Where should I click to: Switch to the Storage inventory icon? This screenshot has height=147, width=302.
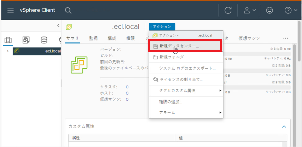tap(44, 40)
